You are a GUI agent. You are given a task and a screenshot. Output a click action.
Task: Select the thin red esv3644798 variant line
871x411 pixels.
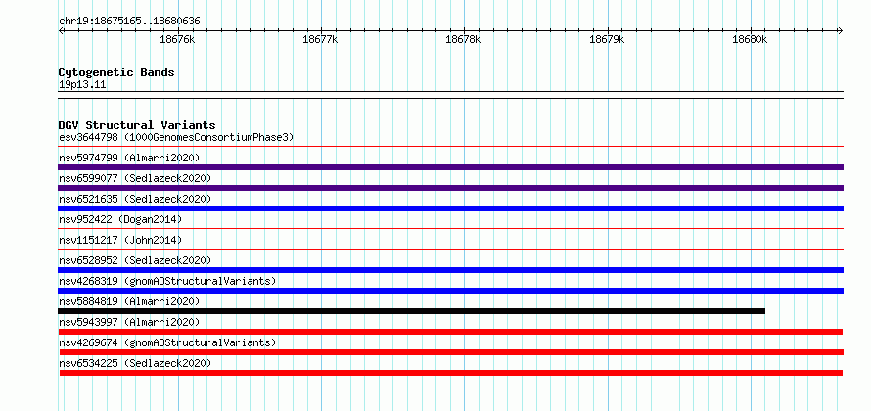[x=450, y=147]
